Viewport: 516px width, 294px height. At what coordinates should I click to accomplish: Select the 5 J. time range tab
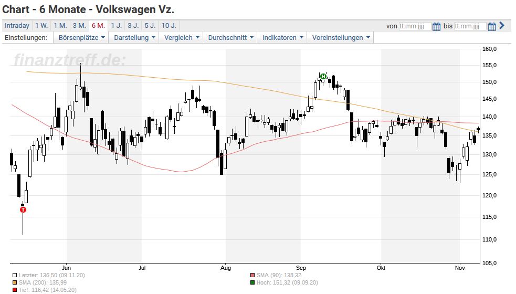pyautogui.click(x=150, y=26)
